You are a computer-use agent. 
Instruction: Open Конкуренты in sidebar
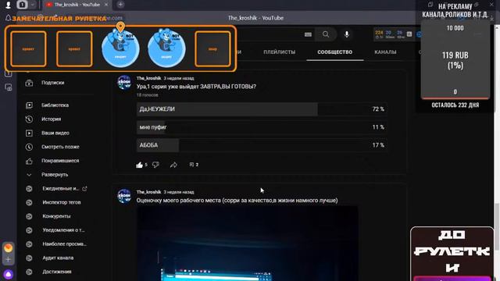56,216
